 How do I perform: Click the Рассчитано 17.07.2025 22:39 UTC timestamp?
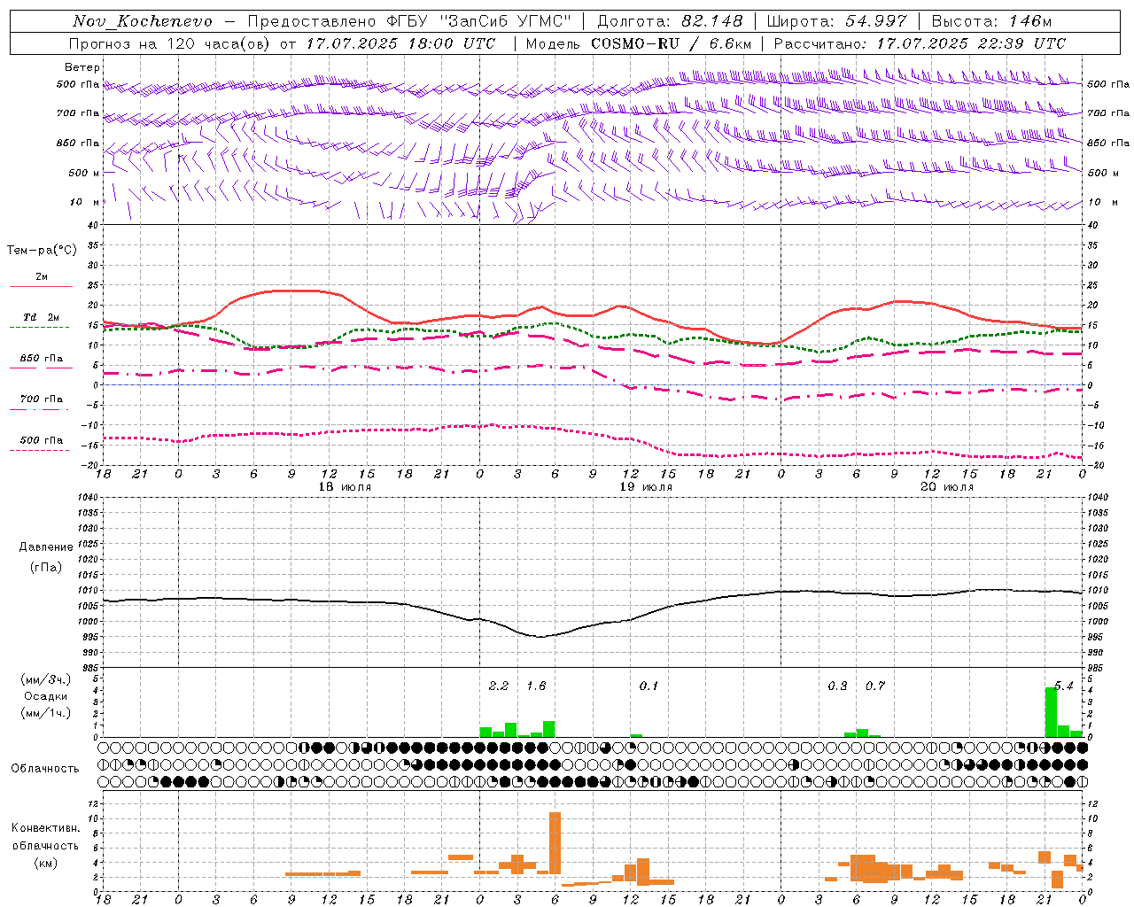click(920, 43)
